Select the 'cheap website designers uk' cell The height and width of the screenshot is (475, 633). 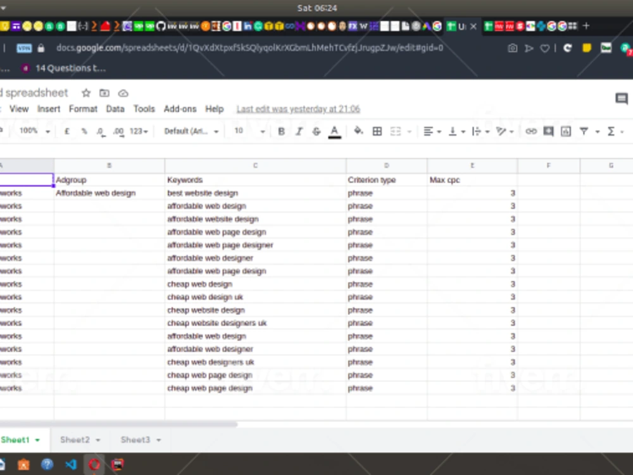tap(255, 323)
